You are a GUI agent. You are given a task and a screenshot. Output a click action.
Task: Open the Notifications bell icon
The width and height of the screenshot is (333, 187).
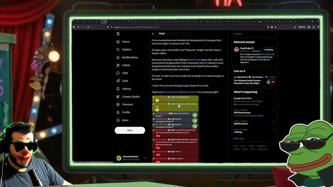(x=118, y=57)
